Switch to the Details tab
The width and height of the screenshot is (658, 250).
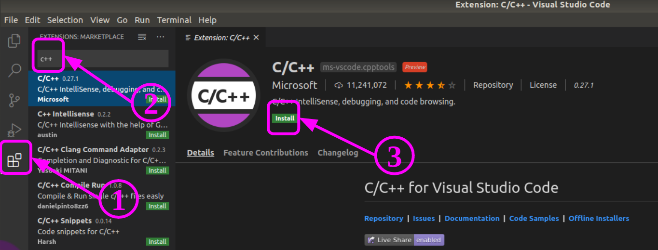[201, 153]
